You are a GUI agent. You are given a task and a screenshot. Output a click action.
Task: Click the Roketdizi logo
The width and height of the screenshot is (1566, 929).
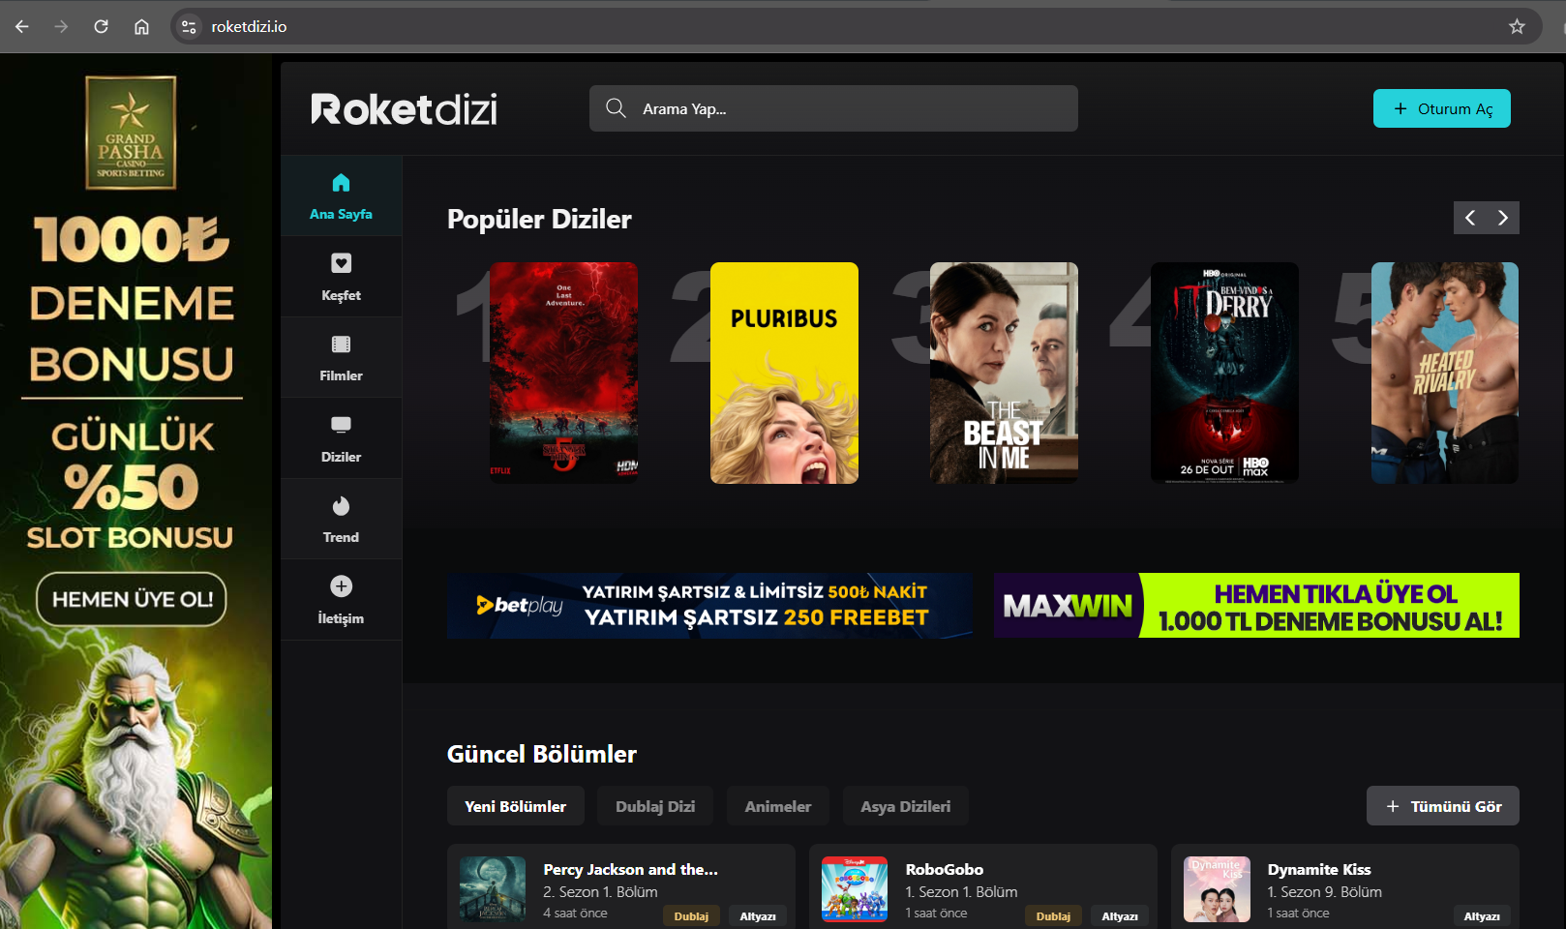(405, 109)
